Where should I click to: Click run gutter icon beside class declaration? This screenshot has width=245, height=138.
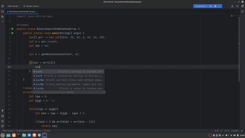(x=13, y=29)
